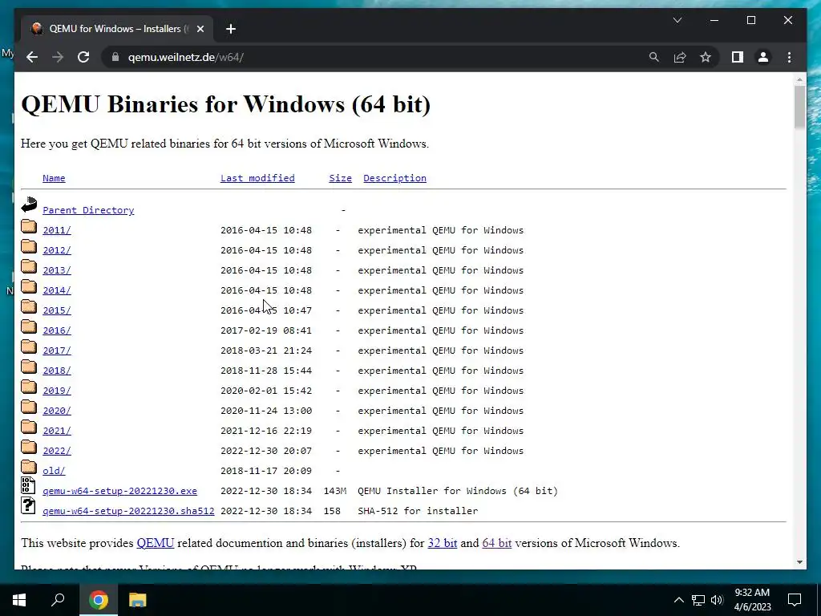Click the folder icon beside 2011/
The height and width of the screenshot is (616, 821).
point(29,227)
